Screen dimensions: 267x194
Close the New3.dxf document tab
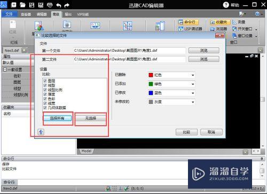click(x=24, y=50)
